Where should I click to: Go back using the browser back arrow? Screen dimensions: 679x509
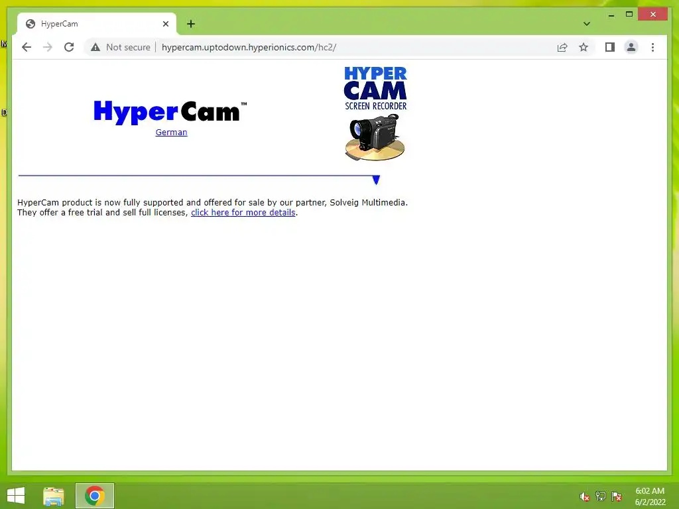click(x=27, y=47)
